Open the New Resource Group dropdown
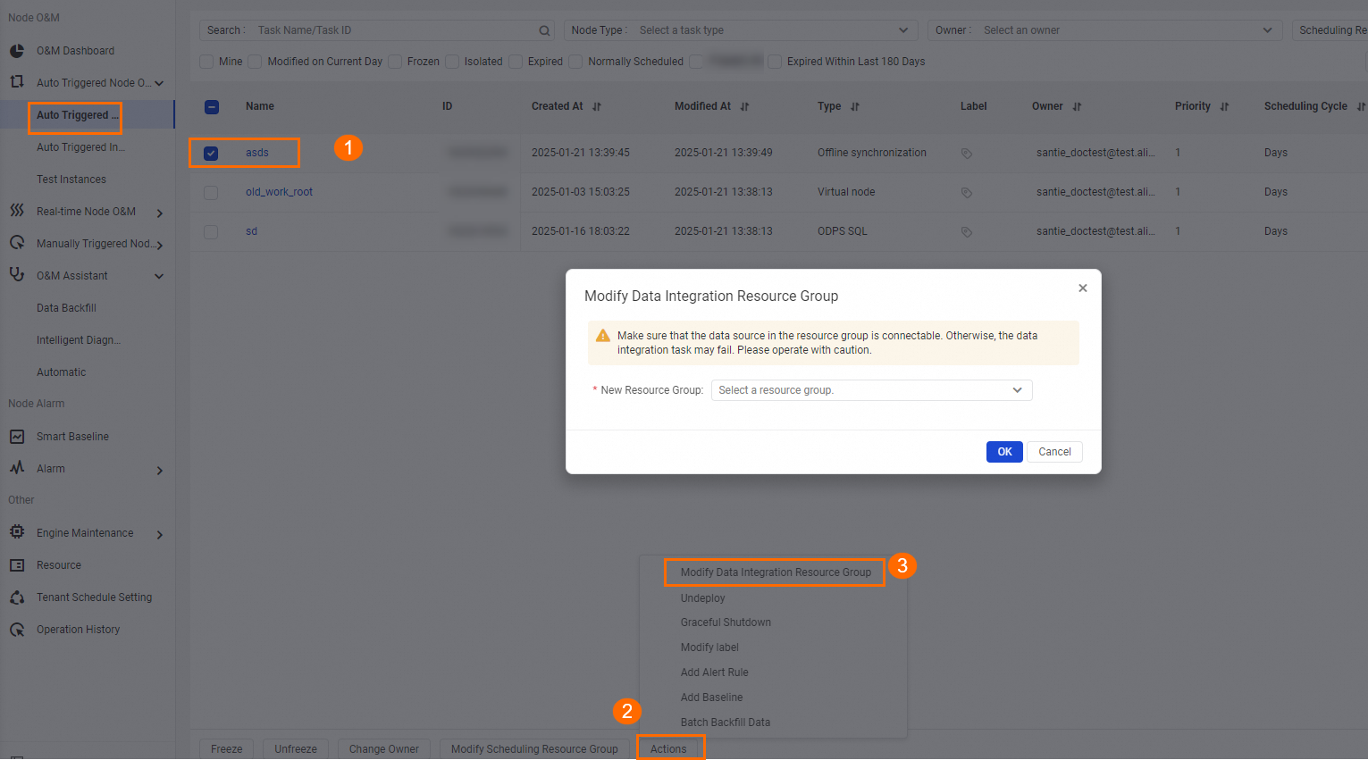 (x=871, y=390)
